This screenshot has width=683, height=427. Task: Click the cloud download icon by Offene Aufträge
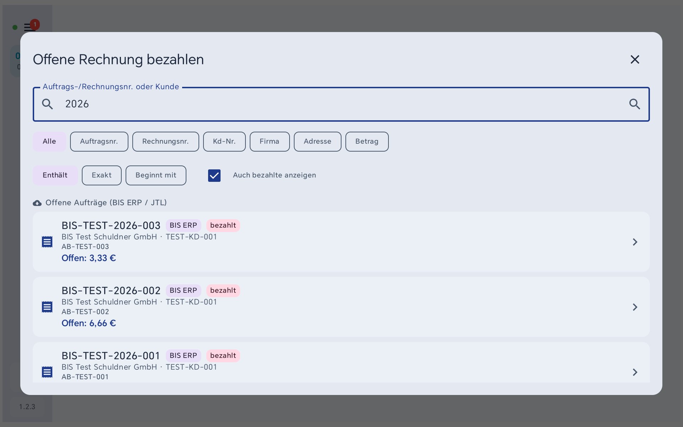tap(37, 203)
